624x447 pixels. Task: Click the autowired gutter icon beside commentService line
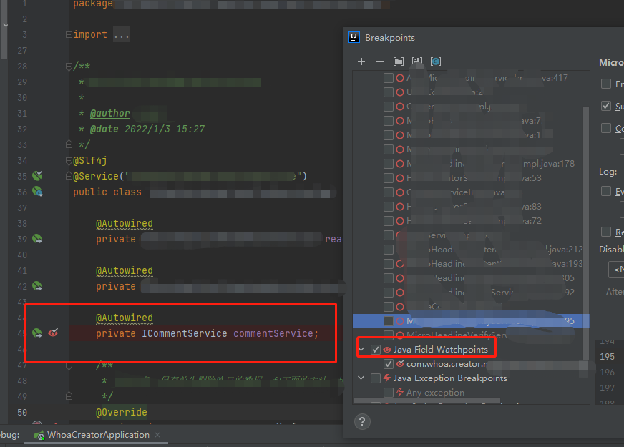tap(37, 333)
